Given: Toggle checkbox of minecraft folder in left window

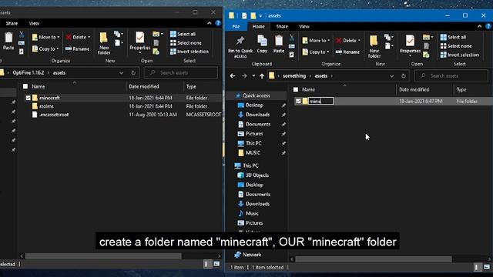Looking at the screenshot, I should [28, 98].
